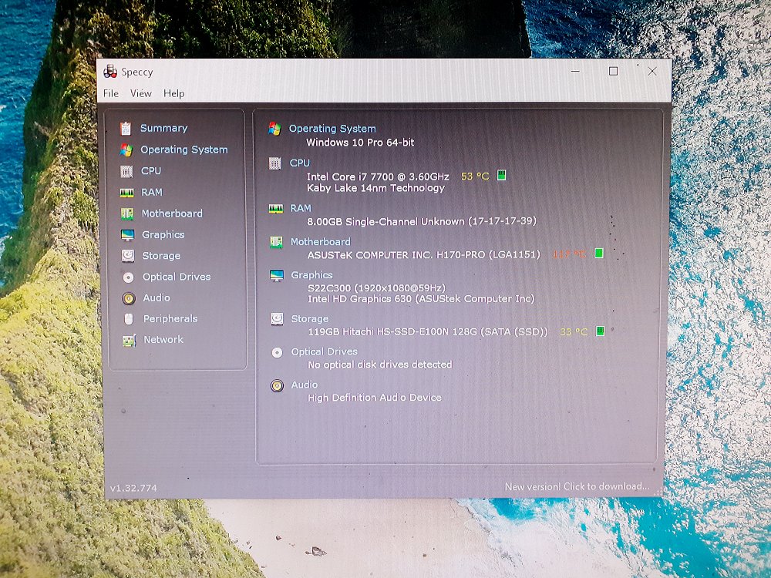Viewport: 771px width, 578px height.
Task: Click the Audio speaker icon in sidebar
Action: 128,298
